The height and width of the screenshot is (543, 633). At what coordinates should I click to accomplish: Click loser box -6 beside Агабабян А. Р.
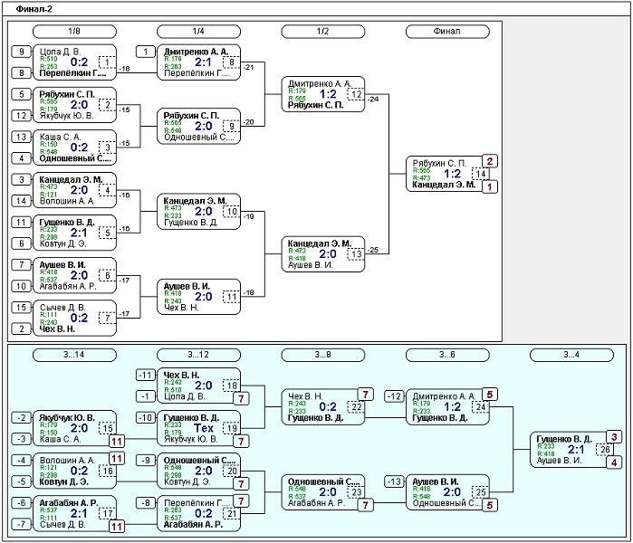coord(22,503)
